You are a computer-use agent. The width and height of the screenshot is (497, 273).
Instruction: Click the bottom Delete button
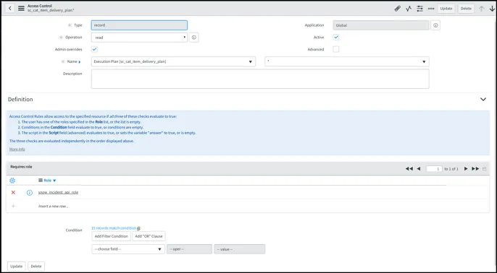pos(36,266)
